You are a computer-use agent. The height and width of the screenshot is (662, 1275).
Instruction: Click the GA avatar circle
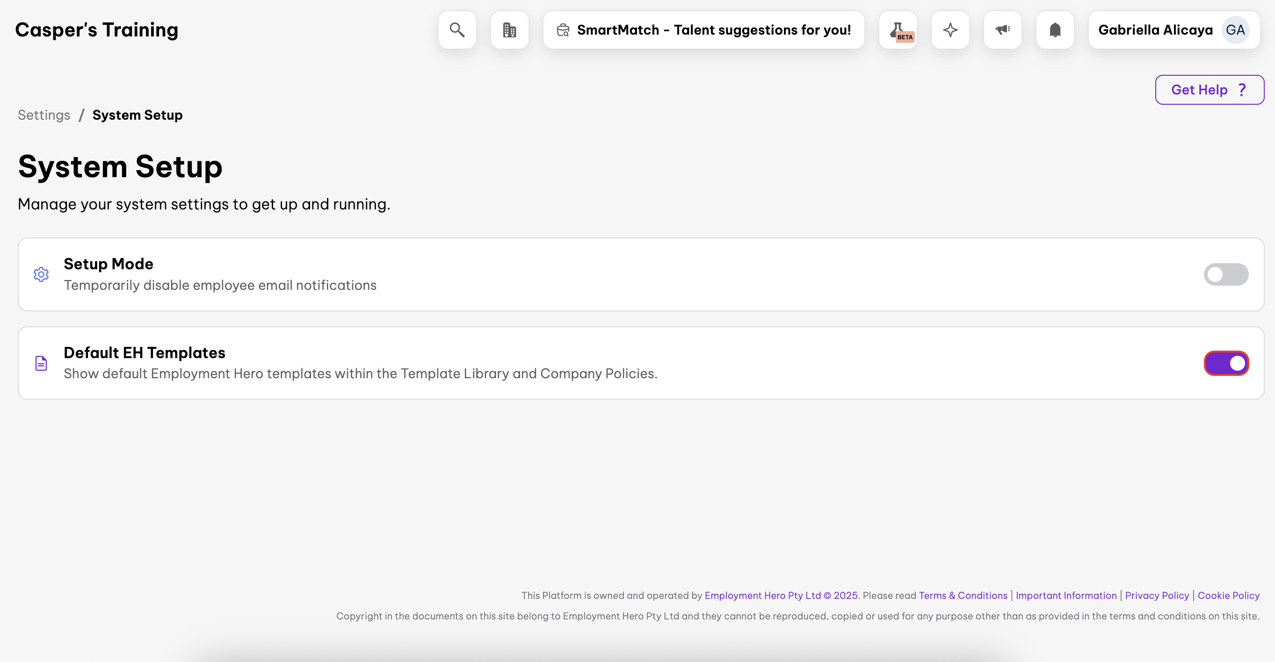tap(1235, 30)
